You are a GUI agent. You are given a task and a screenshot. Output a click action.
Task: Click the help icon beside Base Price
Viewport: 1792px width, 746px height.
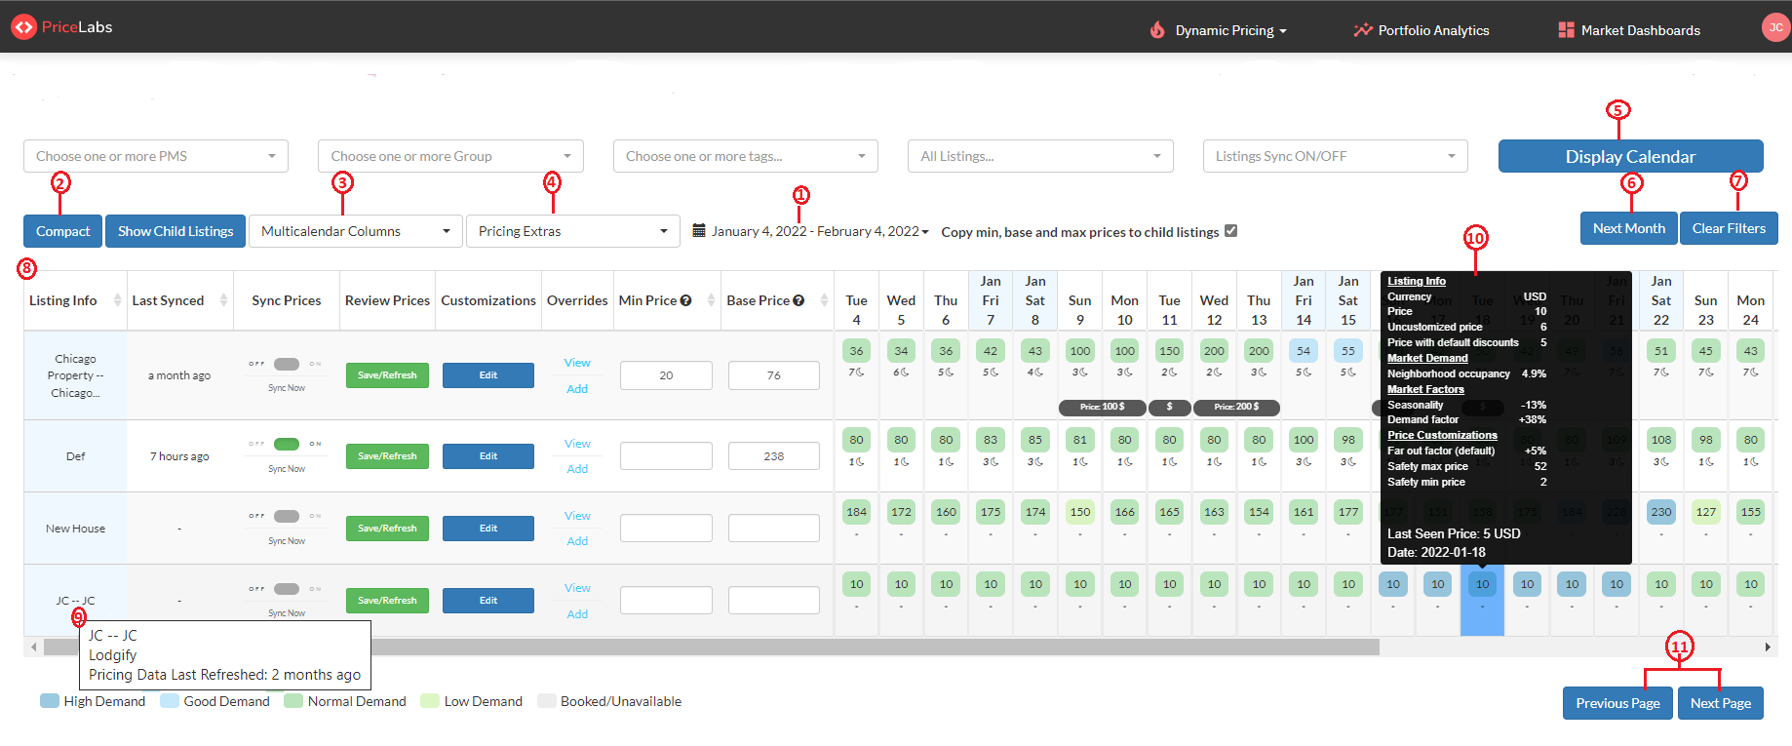click(x=799, y=300)
